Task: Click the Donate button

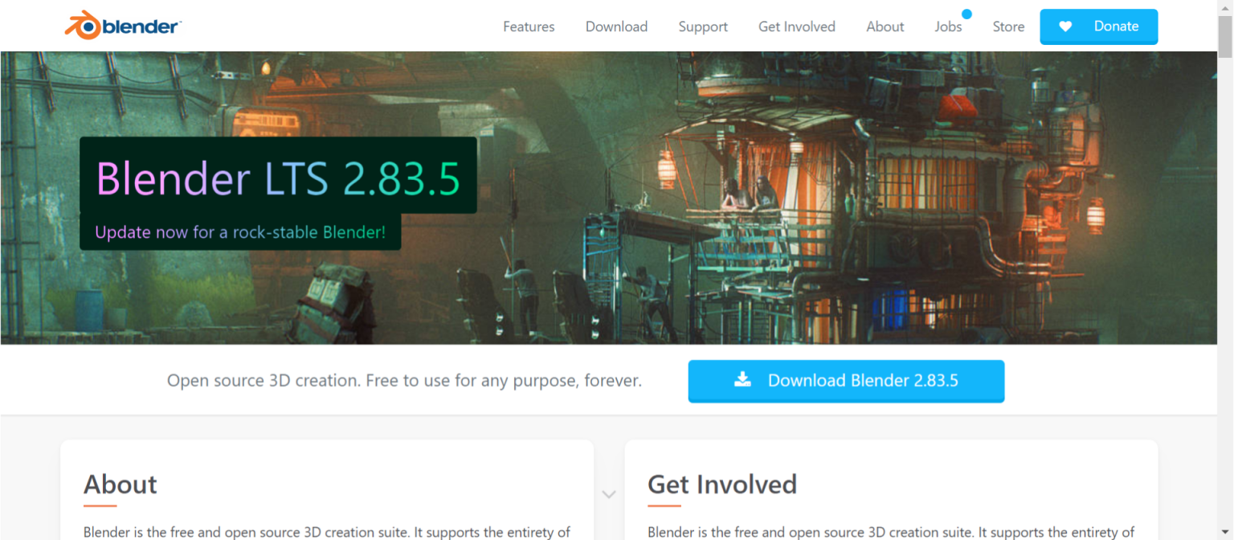Action: point(1099,27)
